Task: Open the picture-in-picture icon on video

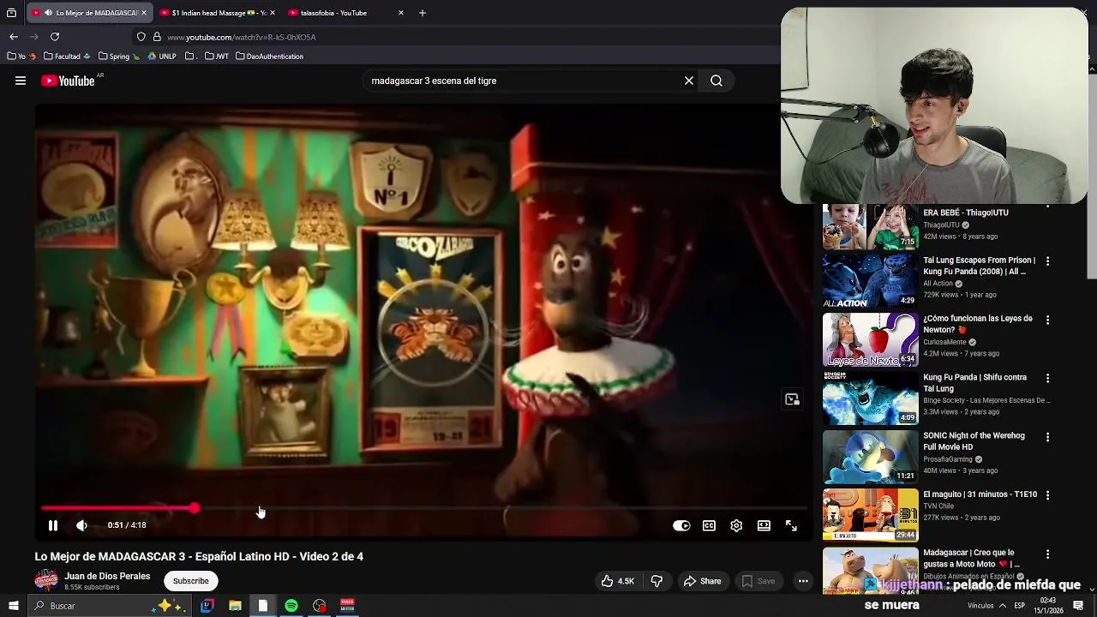Action: 792,399
